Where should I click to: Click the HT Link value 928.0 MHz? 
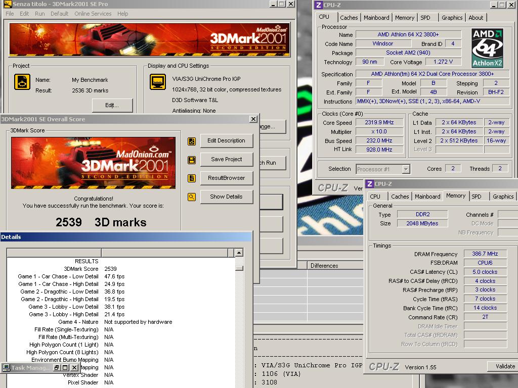click(379, 150)
